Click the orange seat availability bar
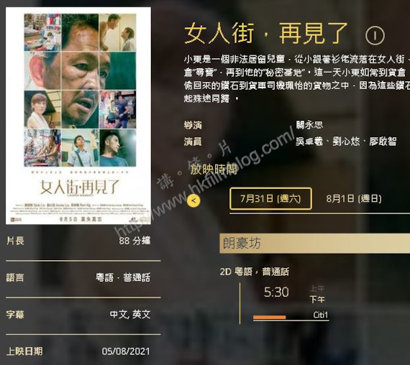Image resolution: width=410 pixels, height=365 pixels. coord(269,317)
